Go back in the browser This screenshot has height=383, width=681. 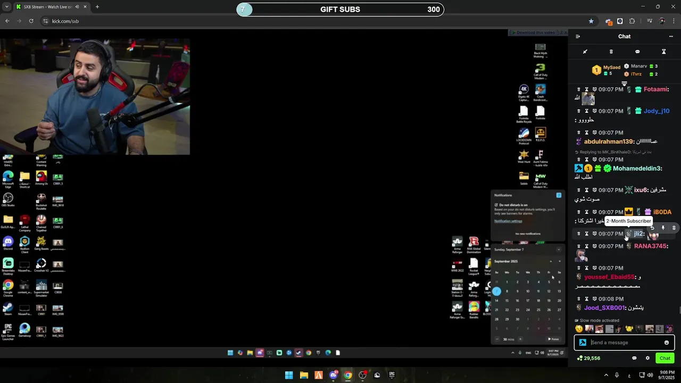(x=7, y=21)
